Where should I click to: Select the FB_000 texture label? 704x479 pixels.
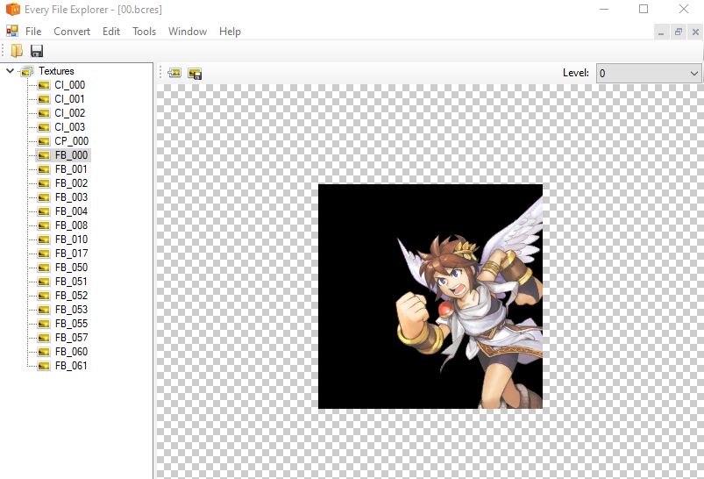(71, 155)
